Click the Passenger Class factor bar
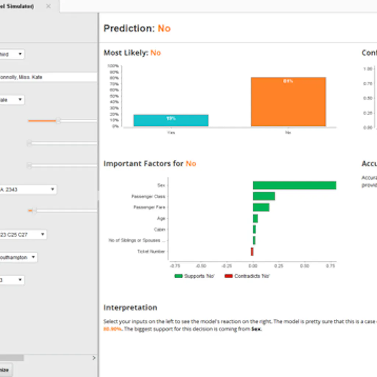This screenshot has width=377, height=377. click(264, 196)
